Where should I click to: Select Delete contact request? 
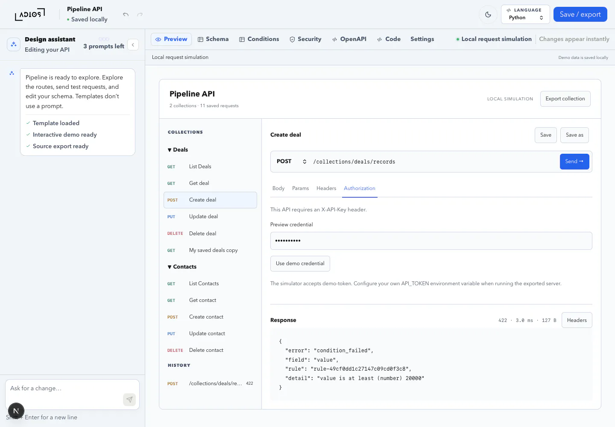[210, 350]
